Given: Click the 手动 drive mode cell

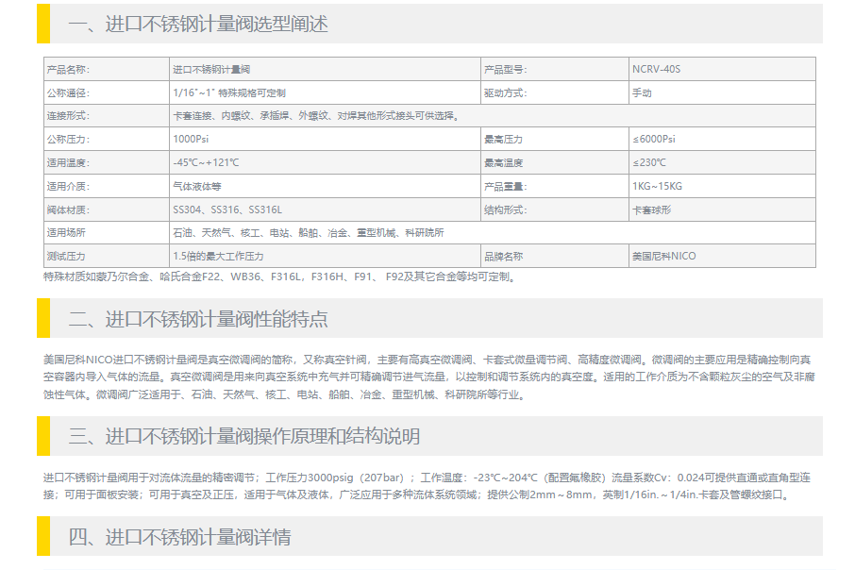Looking at the screenshot, I should [642, 93].
